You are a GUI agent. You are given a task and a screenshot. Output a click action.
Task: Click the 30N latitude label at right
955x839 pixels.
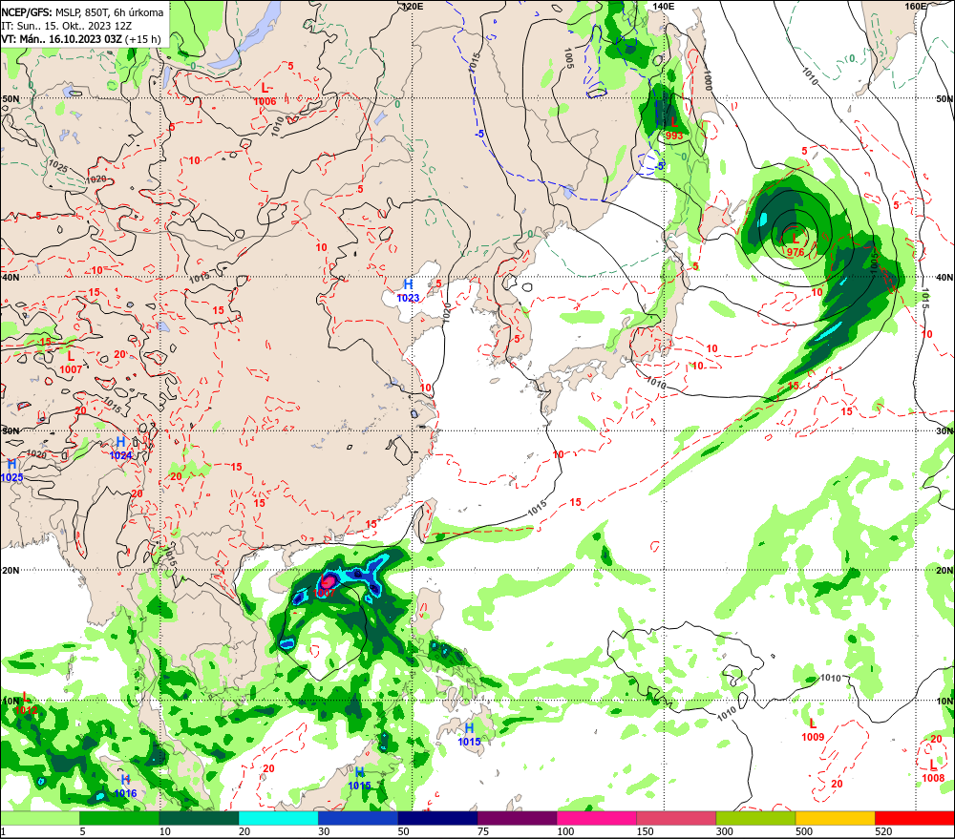pyautogui.click(x=944, y=431)
